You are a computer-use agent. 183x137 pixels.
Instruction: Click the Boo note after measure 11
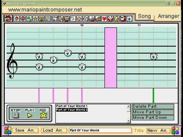pyautogui.click(x=154, y=57)
